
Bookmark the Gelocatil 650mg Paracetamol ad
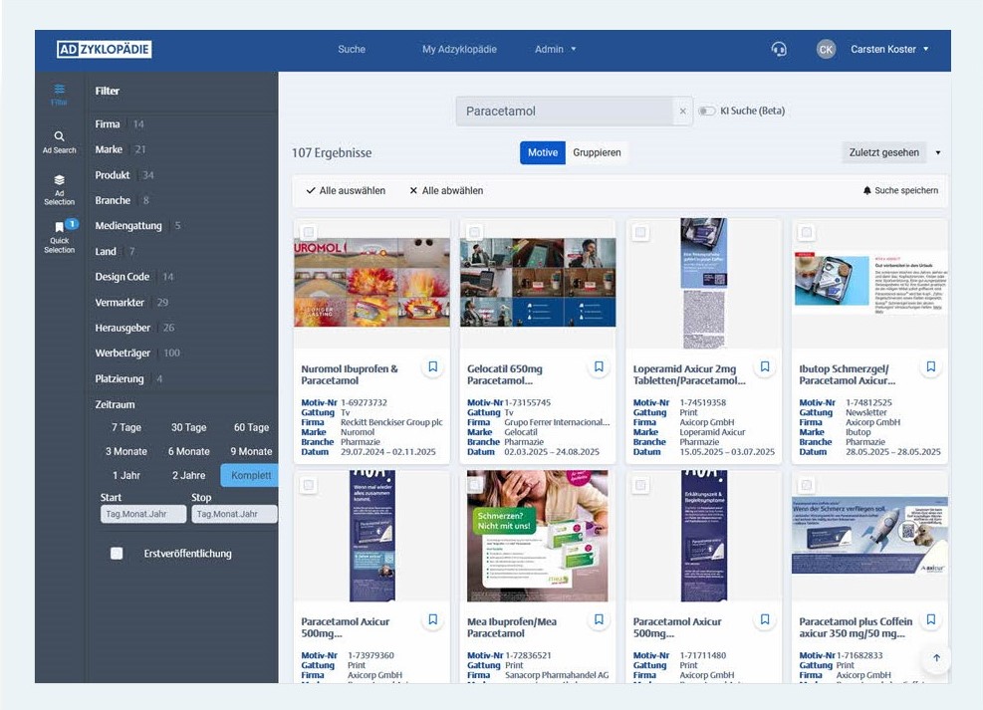[x=599, y=367]
